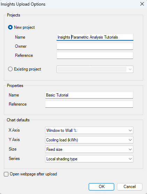
Task: Open the X Axis dropdown arrow
Action: tap(130, 131)
